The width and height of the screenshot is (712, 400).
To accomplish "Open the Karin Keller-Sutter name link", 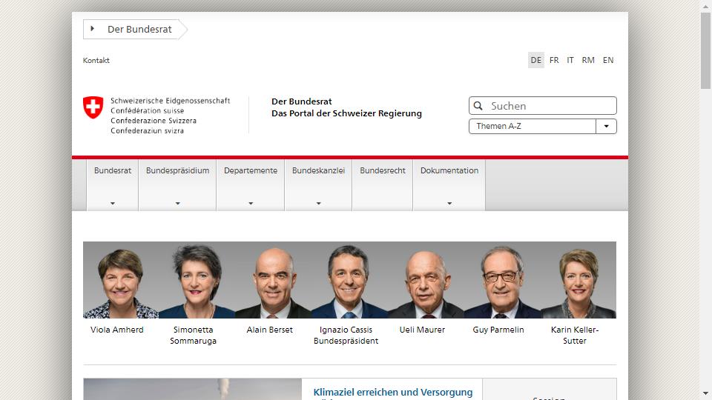I will point(575,335).
